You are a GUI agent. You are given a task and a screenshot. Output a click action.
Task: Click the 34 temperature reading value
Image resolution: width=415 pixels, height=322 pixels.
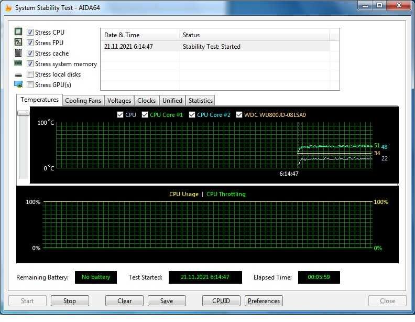(x=377, y=153)
